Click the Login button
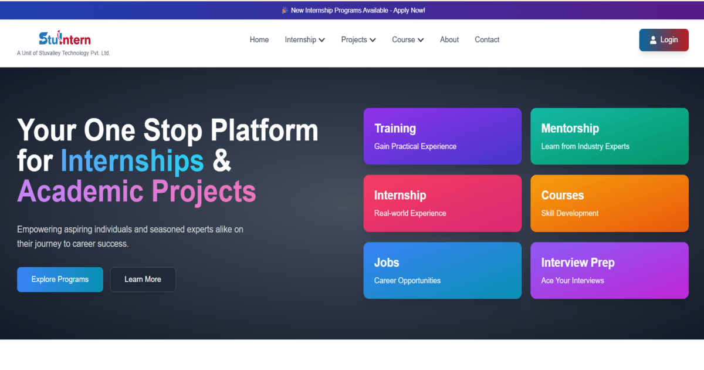The image size is (704, 370). (x=664, y=40)
